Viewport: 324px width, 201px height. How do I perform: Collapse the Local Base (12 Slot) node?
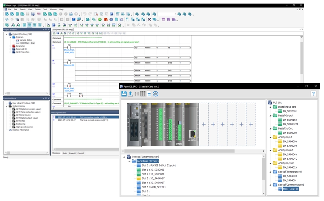point(129,161)
